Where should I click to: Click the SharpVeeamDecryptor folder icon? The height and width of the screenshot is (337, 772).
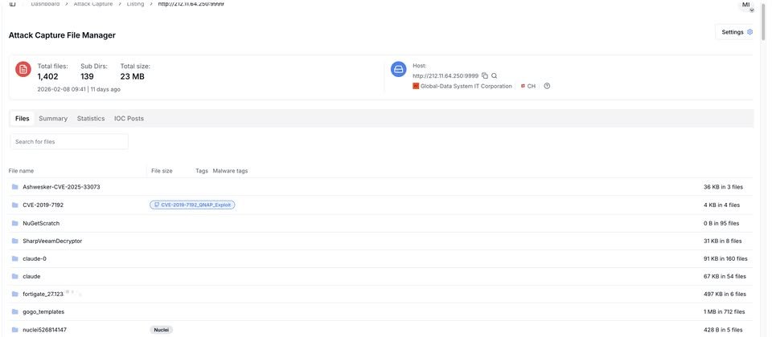click(14, 241)
